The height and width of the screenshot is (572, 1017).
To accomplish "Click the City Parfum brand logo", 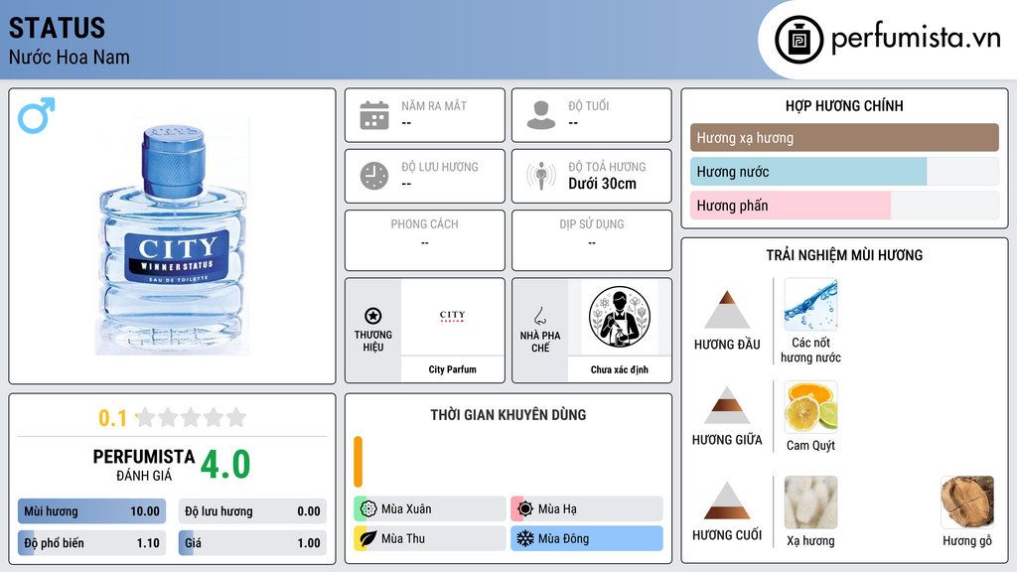I will click(x=452, y=316).
